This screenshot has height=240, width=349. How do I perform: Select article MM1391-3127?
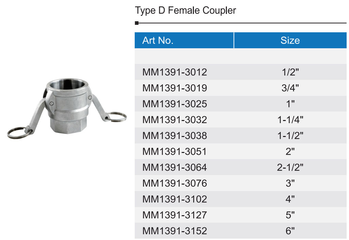pyautogui.click(x=174, y=215)
